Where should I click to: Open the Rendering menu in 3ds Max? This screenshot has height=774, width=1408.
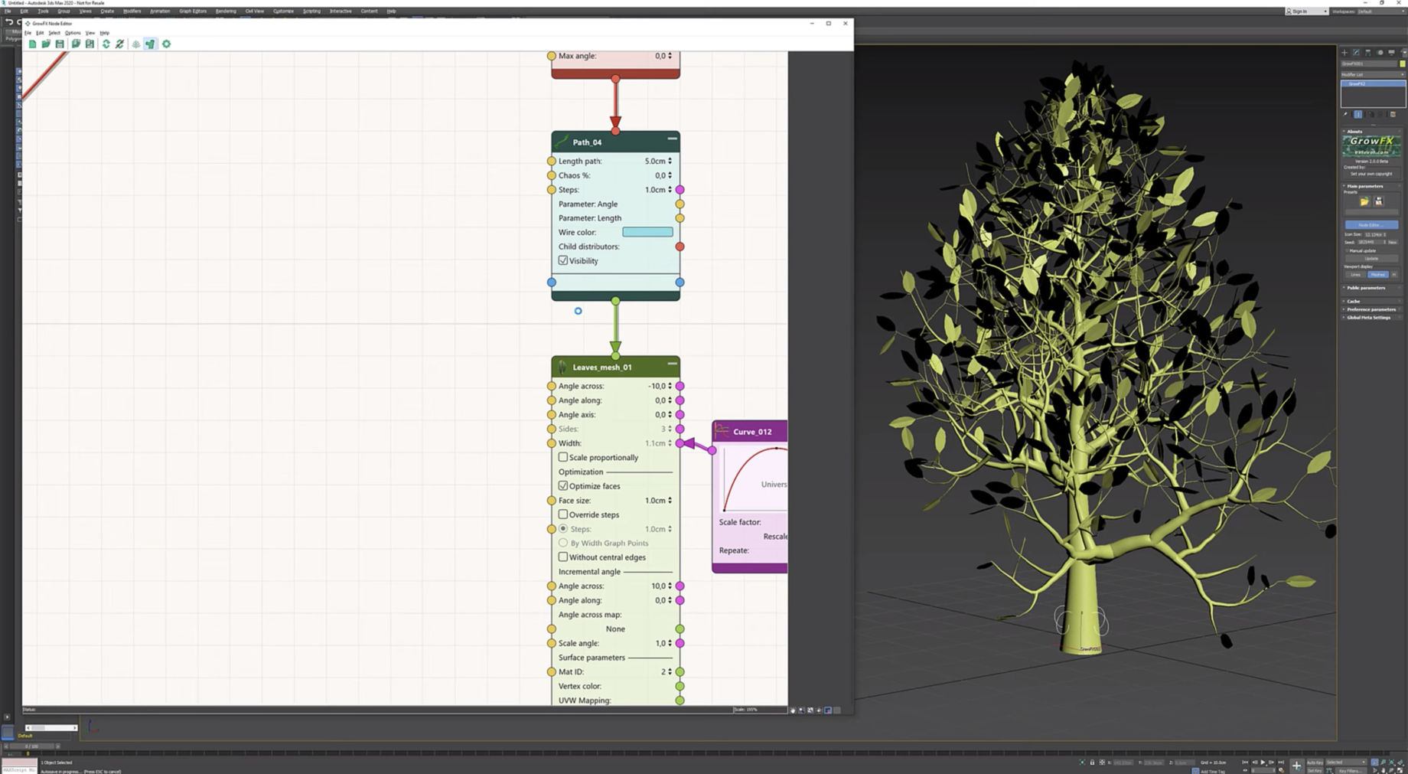(x=226, y=11)
